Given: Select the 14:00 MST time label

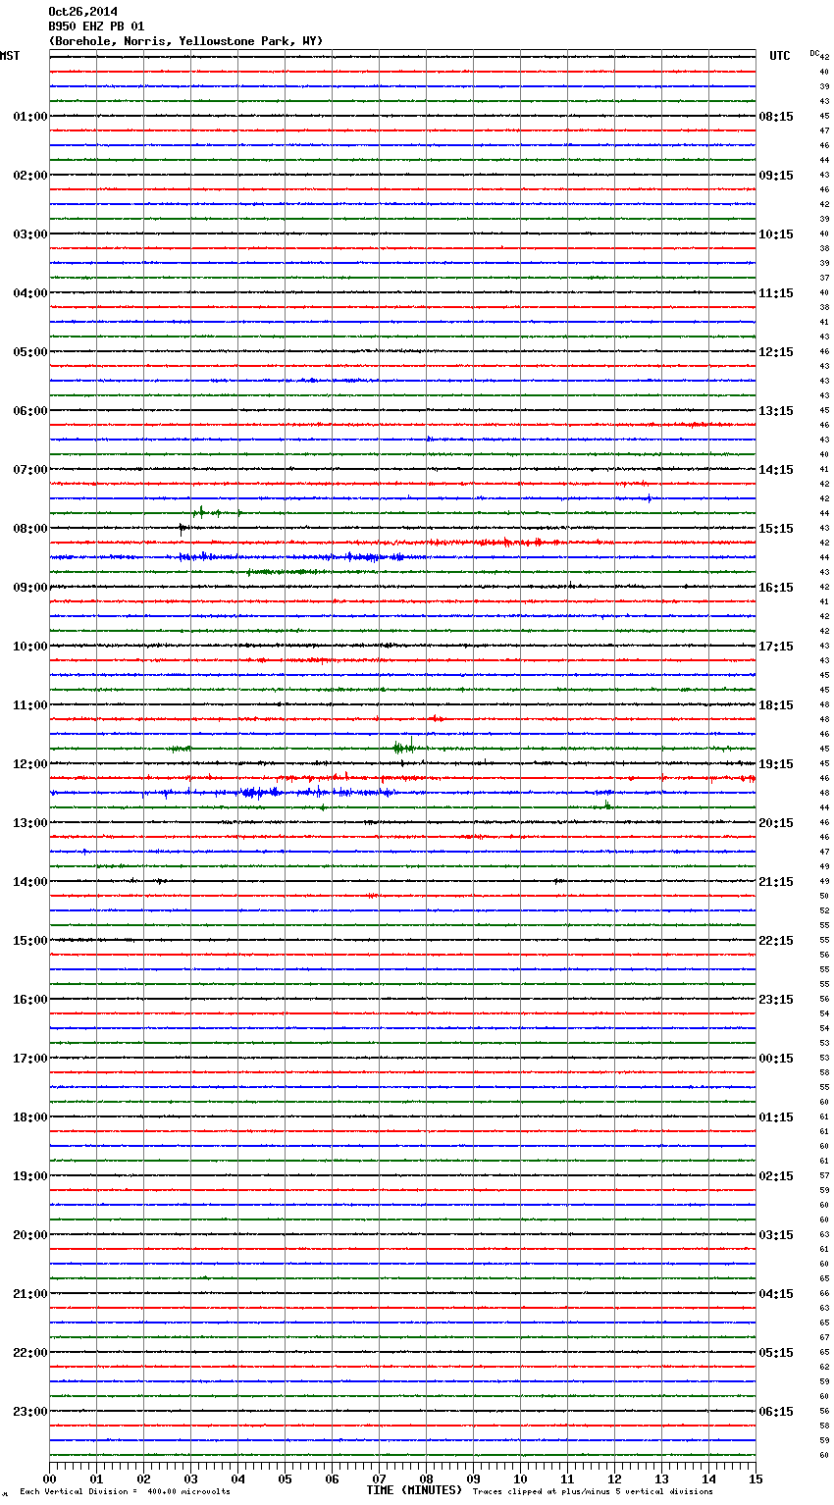Looking at the screenshot, I should pos(30,882).
